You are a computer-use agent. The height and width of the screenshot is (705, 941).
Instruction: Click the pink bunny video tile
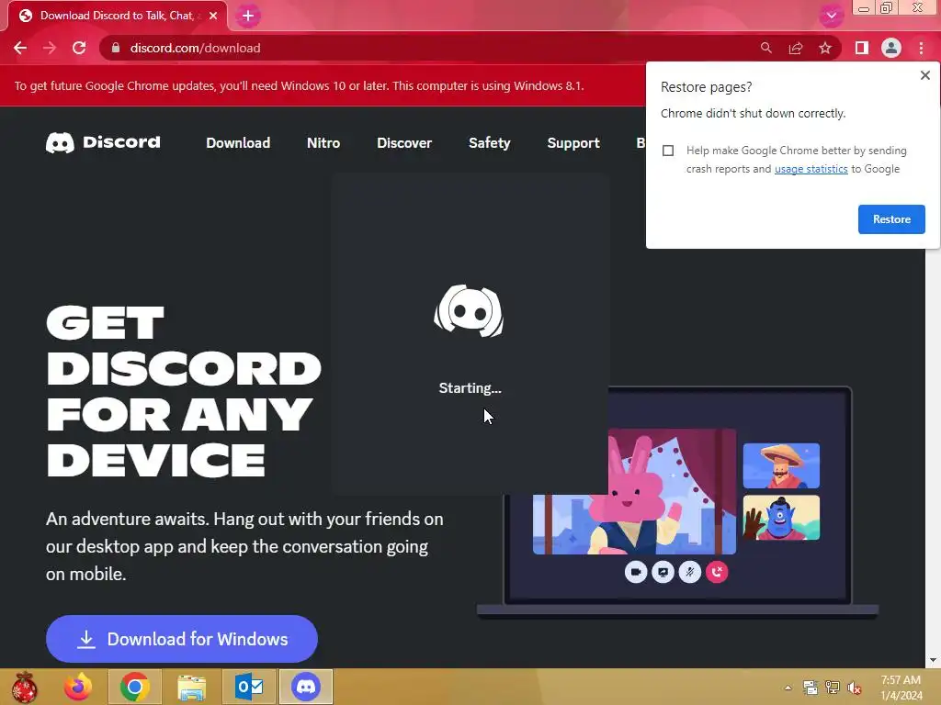634,492
